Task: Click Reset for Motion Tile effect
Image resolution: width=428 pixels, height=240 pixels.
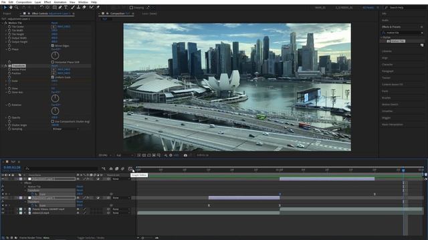Action: [x=54, y=23]
